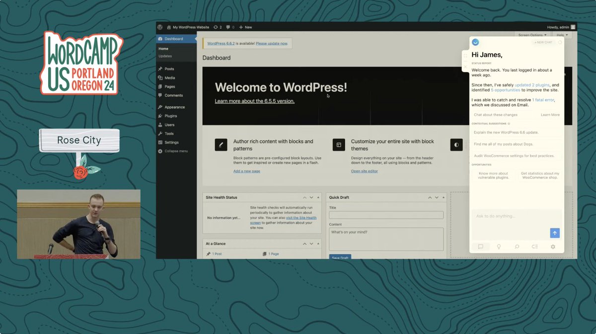Expand the Screen Options dropdown

point(532,35)
